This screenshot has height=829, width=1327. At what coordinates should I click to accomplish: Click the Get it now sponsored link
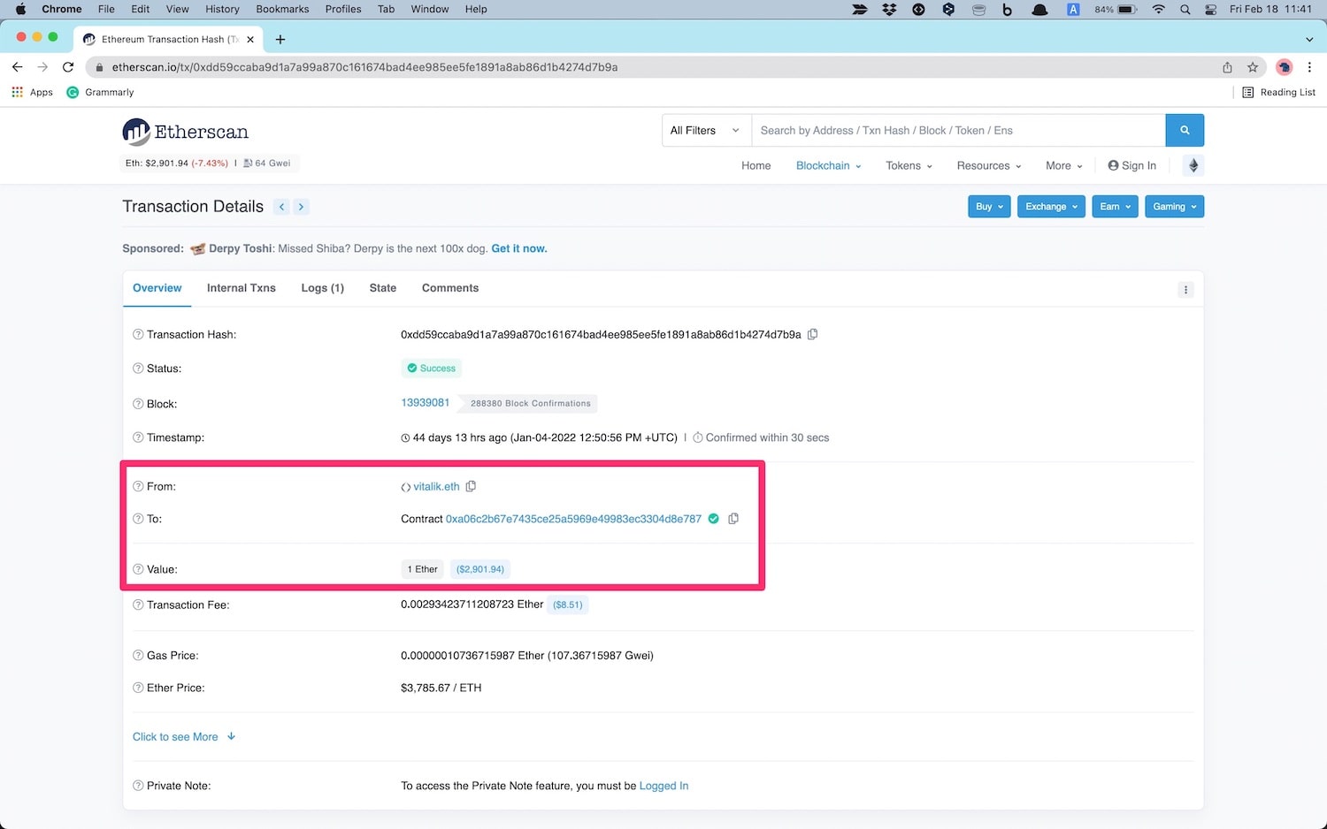519,248
